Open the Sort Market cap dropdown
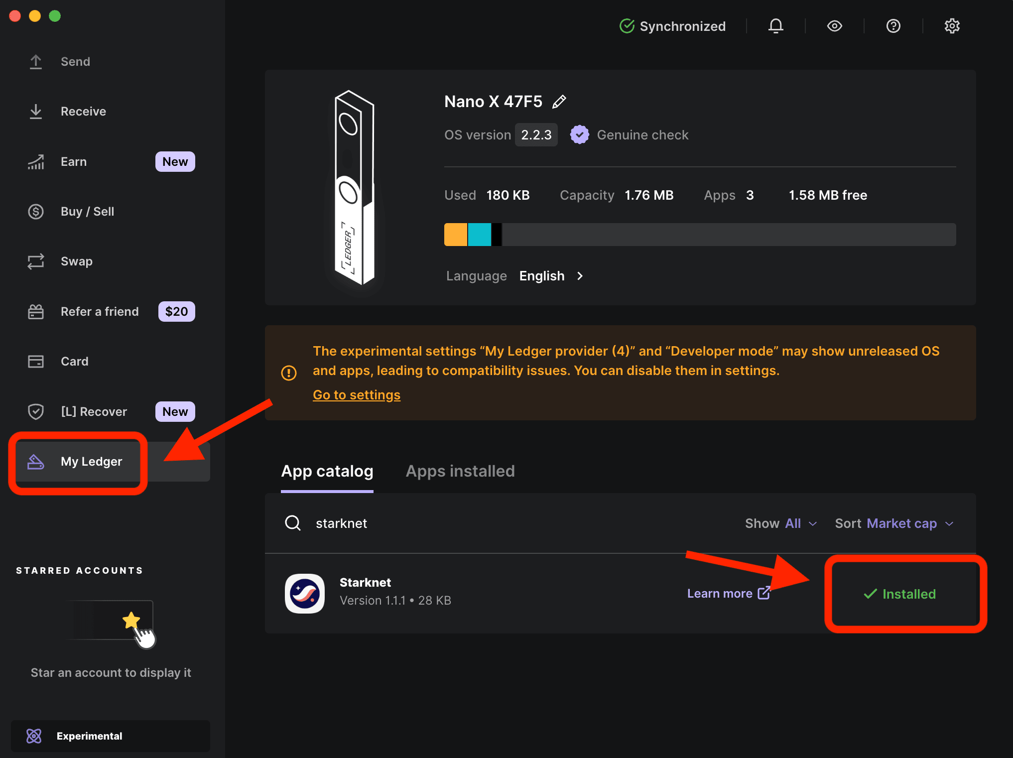The width and height of the screenshot is (1013, 758). [894, 523]
